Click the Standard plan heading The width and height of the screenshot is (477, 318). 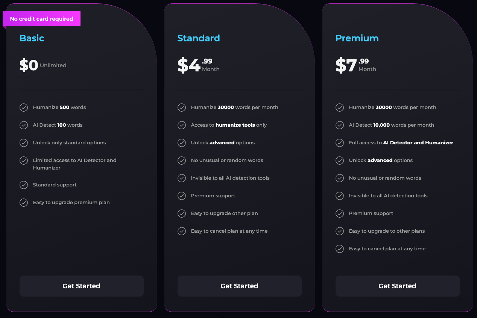pos(199,38)
